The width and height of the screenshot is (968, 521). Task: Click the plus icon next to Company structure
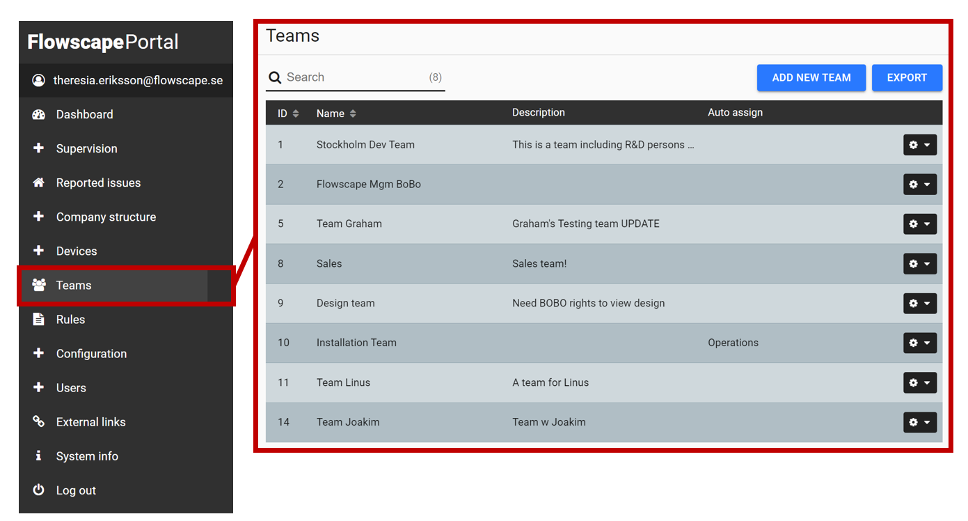[x=38, y=217]
